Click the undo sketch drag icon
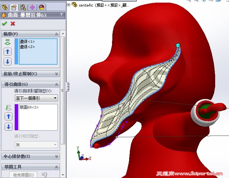The width and height of the screenshot is (229, 178). coord(44,175)
